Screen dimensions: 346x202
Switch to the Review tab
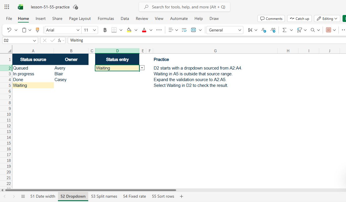[142, 18]
